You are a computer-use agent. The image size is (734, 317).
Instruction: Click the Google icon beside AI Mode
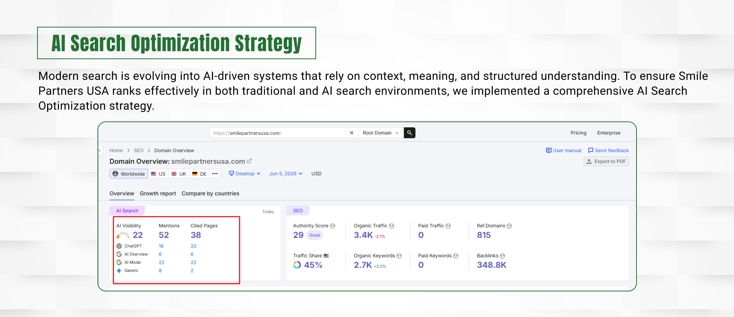coord(119,262)
